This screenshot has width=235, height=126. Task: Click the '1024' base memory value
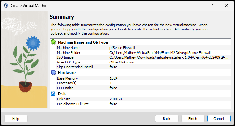click(x=114, y=78)
